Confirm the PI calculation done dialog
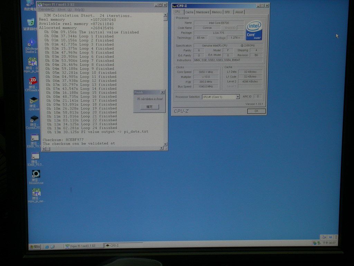Screen dimensions: 354x266 click(x=149, y=107)
